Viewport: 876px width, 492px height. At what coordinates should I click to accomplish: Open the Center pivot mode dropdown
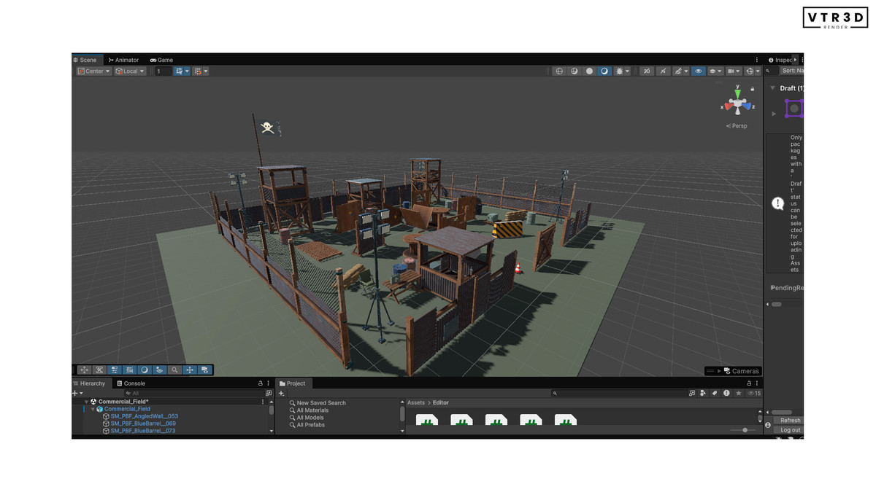(x=94, y=71)
